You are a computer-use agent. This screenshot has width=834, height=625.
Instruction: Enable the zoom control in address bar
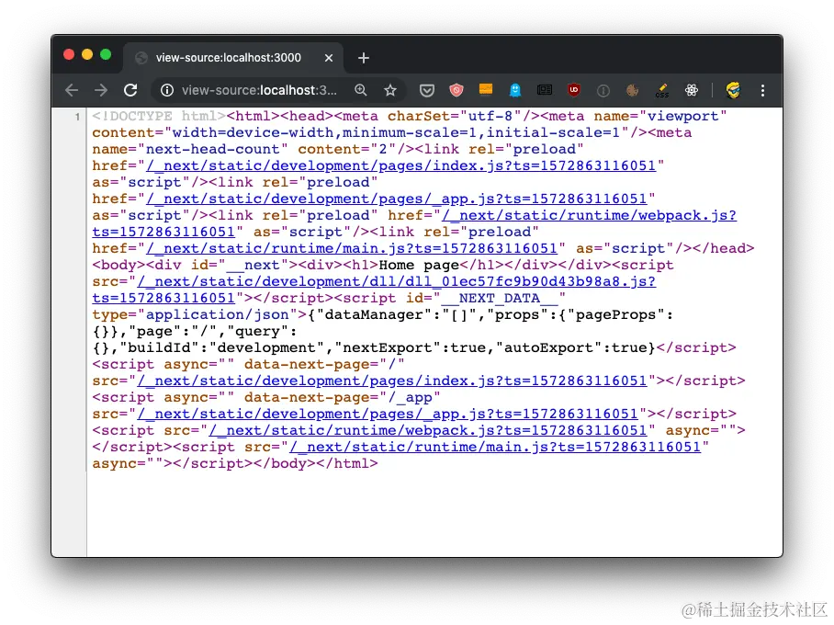pyautogui.click(x=360, y=90)
